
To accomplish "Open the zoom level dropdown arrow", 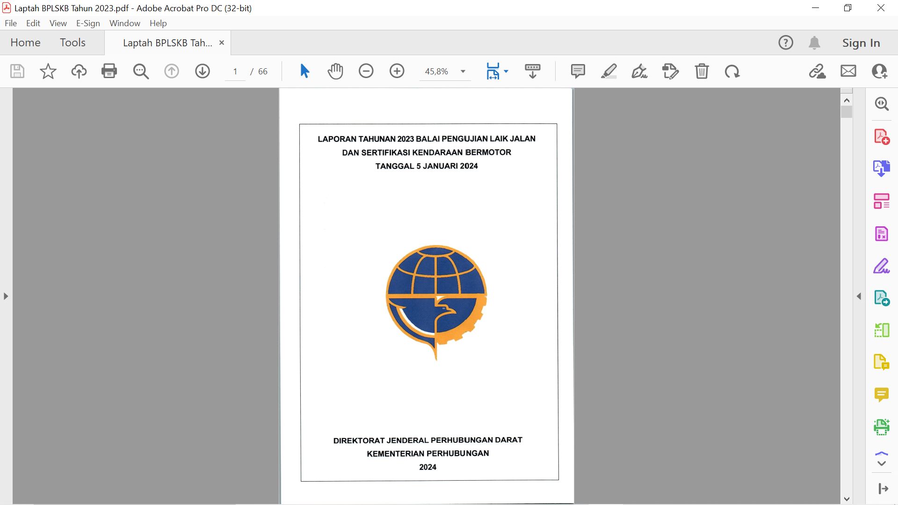I will 463,72.
